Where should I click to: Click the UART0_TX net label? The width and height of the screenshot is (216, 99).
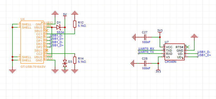tap(146, 52)
